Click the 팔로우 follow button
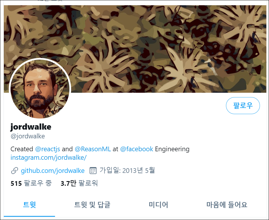This screenshot has height=220, width=269. point(243,105)
